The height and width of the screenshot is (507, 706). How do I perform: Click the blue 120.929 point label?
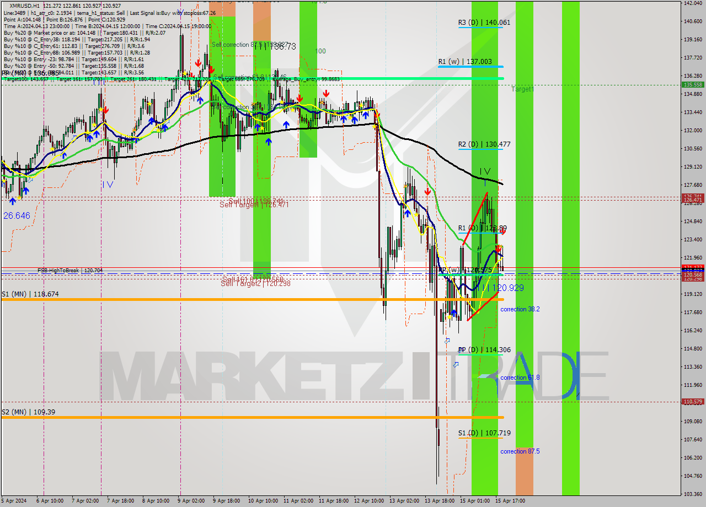click(507, 288)
